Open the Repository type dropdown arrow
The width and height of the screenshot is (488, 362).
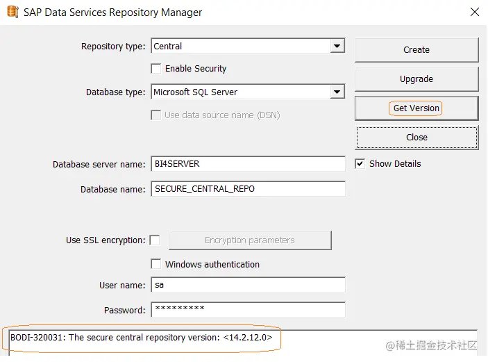pos(337,46)
